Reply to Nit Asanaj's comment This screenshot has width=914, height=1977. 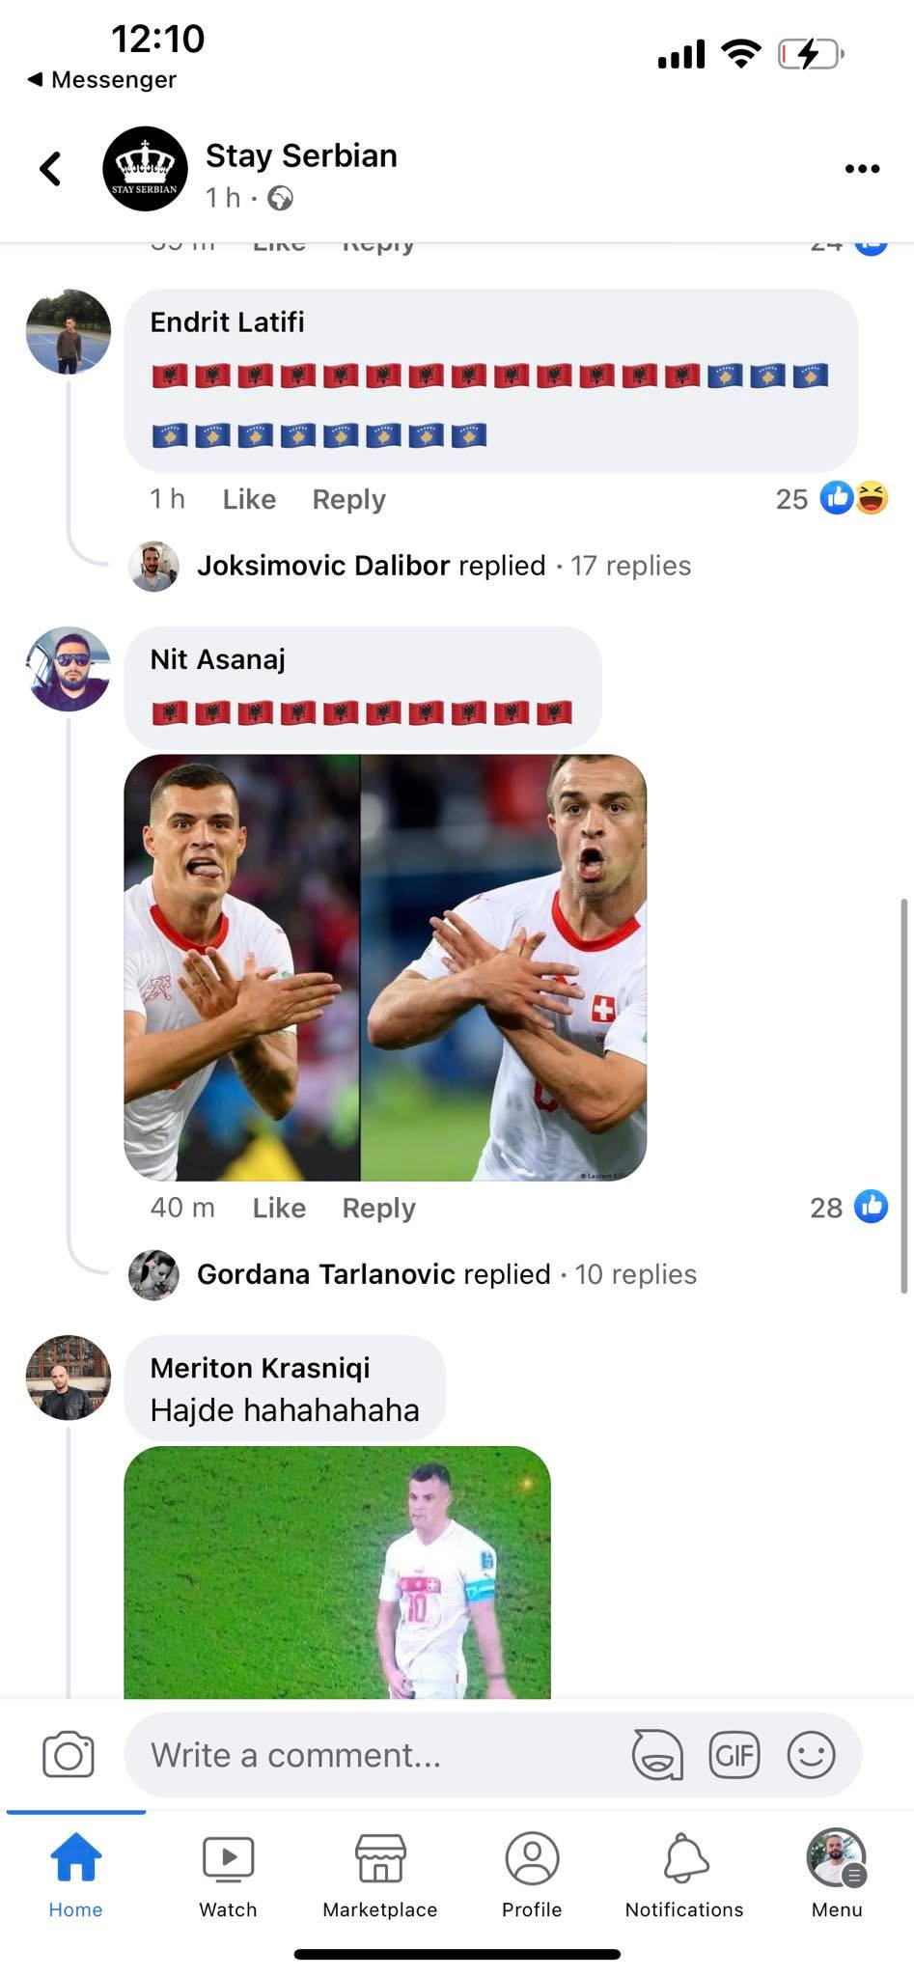378,1208
